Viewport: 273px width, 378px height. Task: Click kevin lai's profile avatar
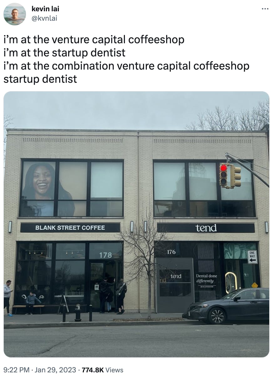click(15, 14)
